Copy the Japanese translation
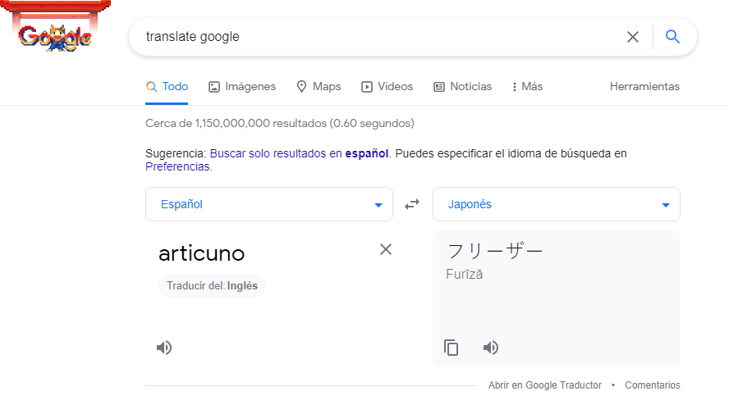 (451, 348)
